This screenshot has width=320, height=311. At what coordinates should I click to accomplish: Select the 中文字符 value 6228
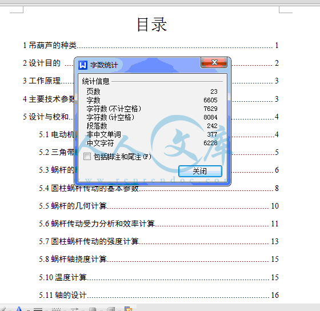[x=210, y=143]
